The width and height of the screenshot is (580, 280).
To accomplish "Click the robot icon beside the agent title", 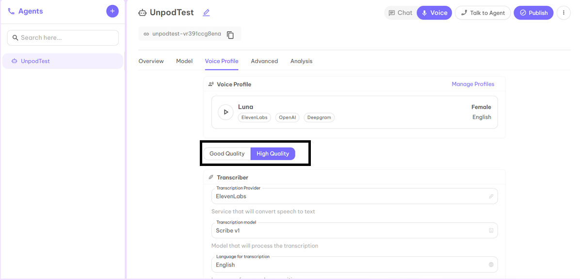I will [143, 13].
